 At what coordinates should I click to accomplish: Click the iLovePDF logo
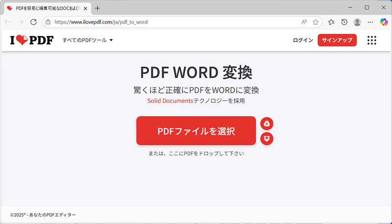tap(32, 40)
